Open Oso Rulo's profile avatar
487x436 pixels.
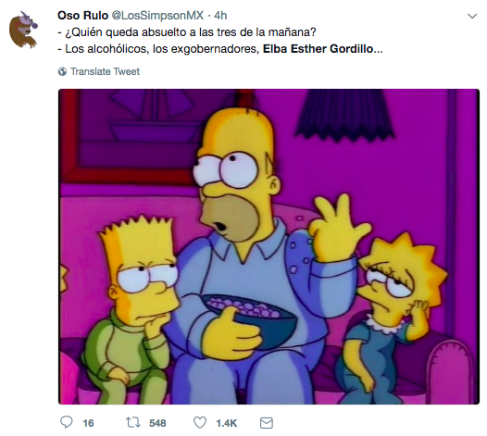click(x=23, y=30)
